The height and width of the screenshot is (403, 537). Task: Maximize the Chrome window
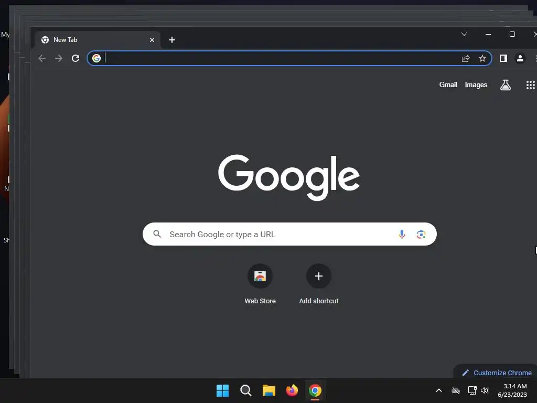512,34
